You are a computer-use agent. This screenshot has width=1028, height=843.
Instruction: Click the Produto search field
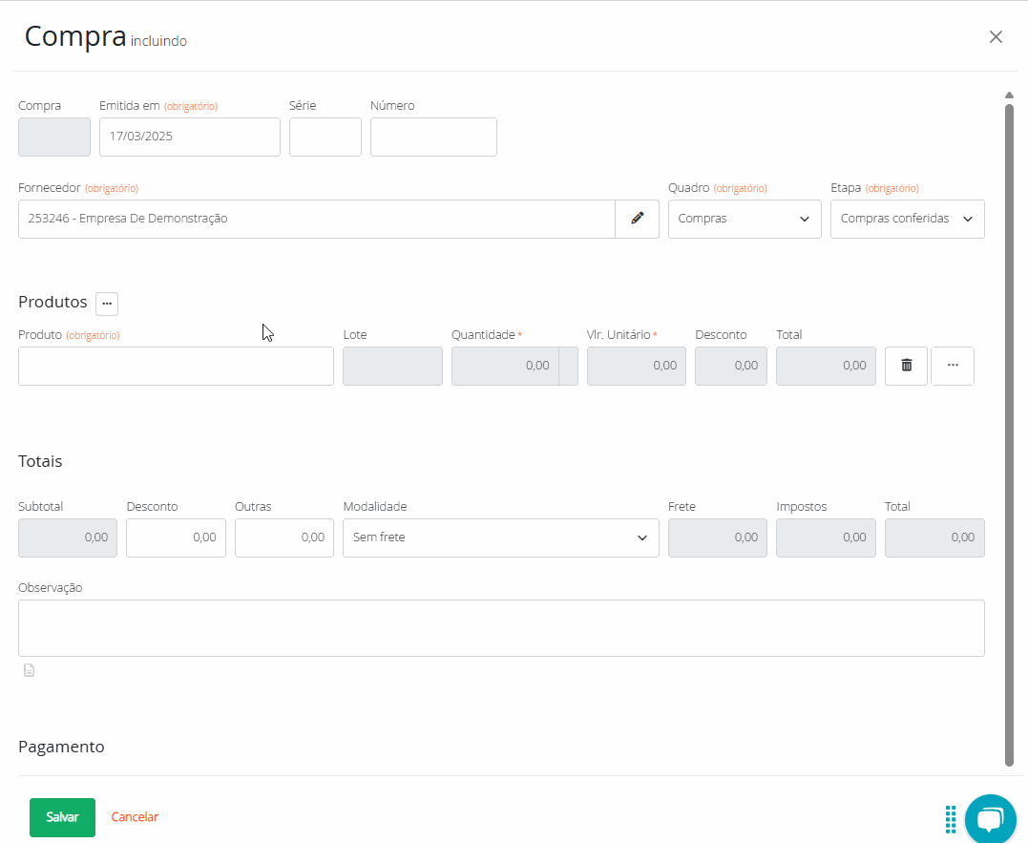(176, 366)
